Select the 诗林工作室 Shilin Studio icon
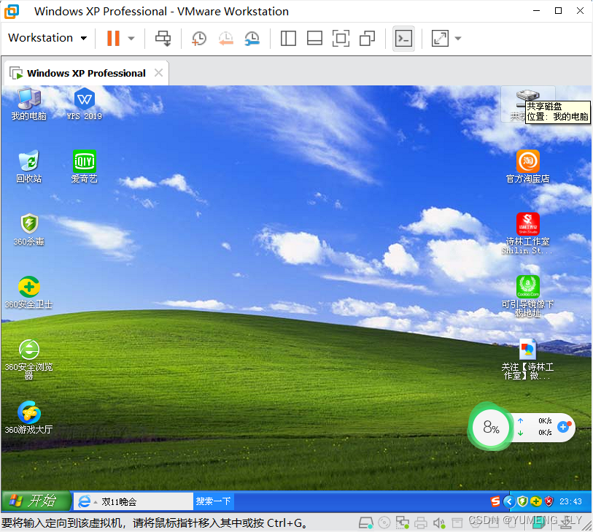Viewport: 593px width, 532px height. [527, 234]
